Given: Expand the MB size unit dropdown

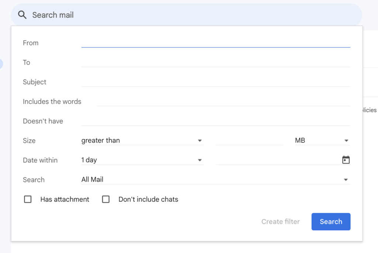Looking at the screenshot, I should pos(322,141).
